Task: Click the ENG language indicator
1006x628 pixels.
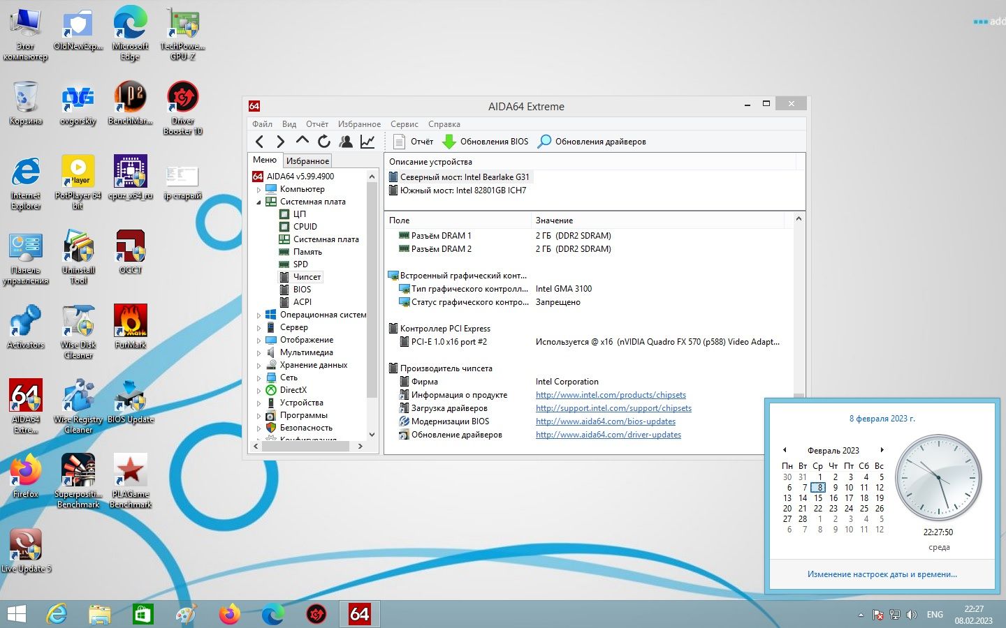Action: tap(935, 615)
